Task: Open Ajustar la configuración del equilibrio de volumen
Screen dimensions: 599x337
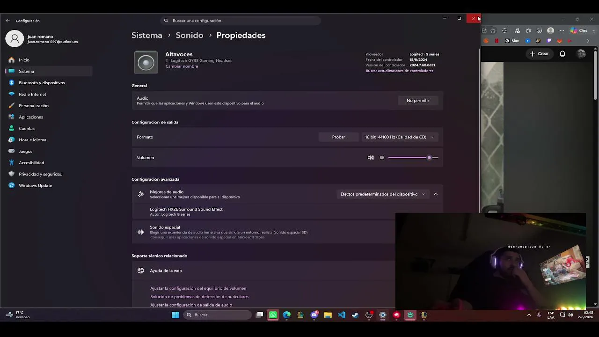Action: click(198, 288)
